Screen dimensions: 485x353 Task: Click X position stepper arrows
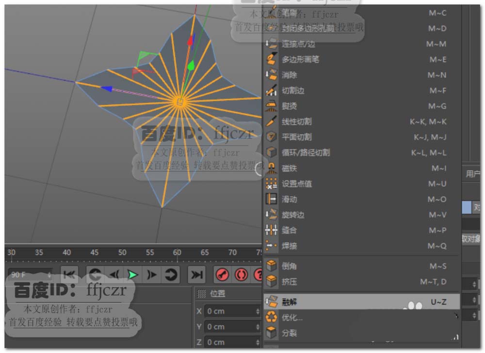(x=258, y=311)
